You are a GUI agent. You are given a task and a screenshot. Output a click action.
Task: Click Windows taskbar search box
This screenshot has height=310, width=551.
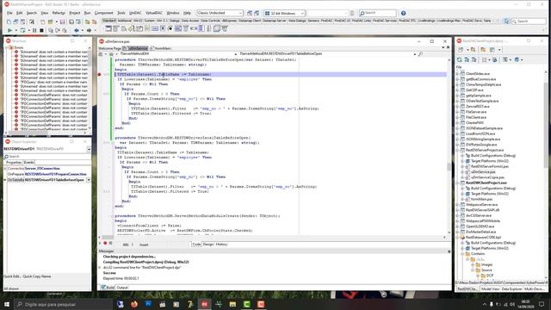[x=63, y=304]
